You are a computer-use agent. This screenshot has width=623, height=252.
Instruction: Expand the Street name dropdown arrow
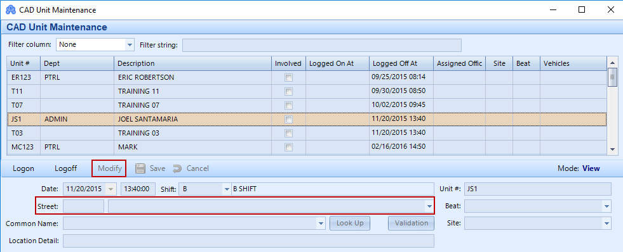(429, 206)
